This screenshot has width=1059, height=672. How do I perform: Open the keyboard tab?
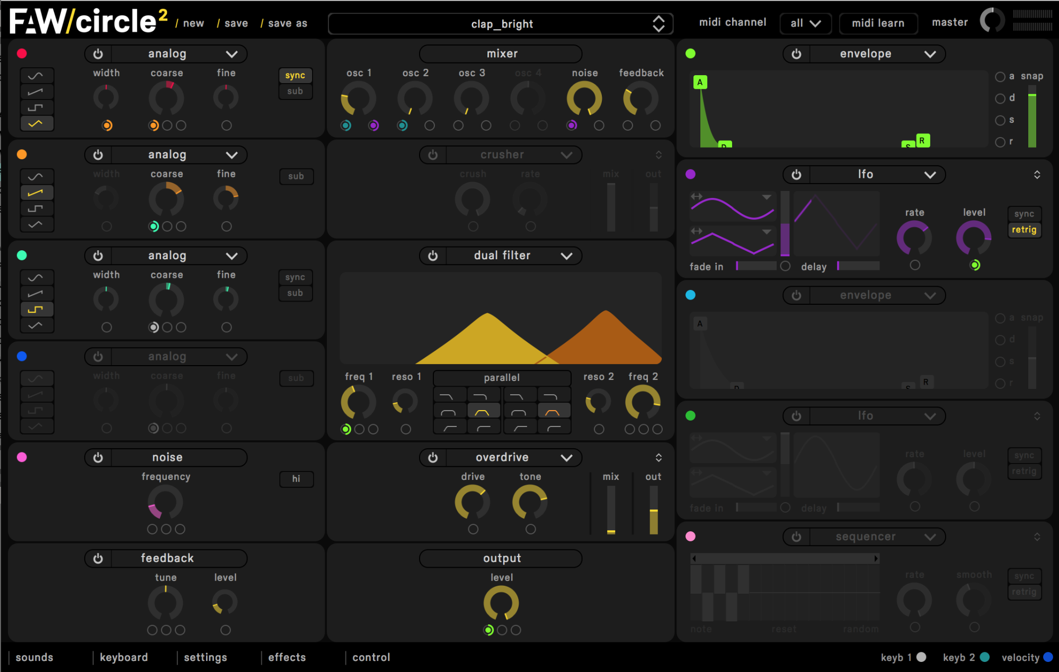tap(124, 658)
